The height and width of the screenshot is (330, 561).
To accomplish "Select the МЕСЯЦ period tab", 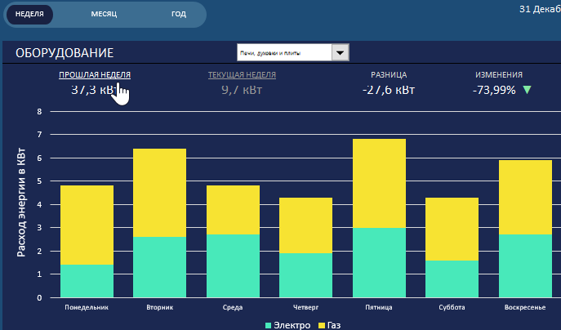I will [x=104, y=15].
